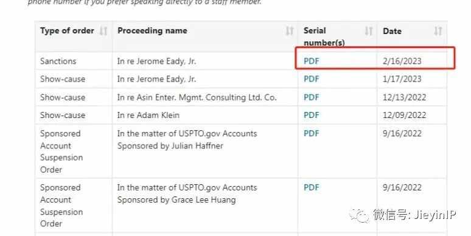Sort table by Date column

[438, 31]
